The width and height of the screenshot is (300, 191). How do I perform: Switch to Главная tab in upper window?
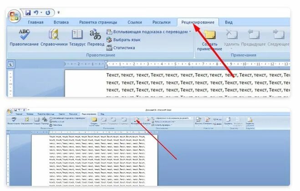point(36,22)
